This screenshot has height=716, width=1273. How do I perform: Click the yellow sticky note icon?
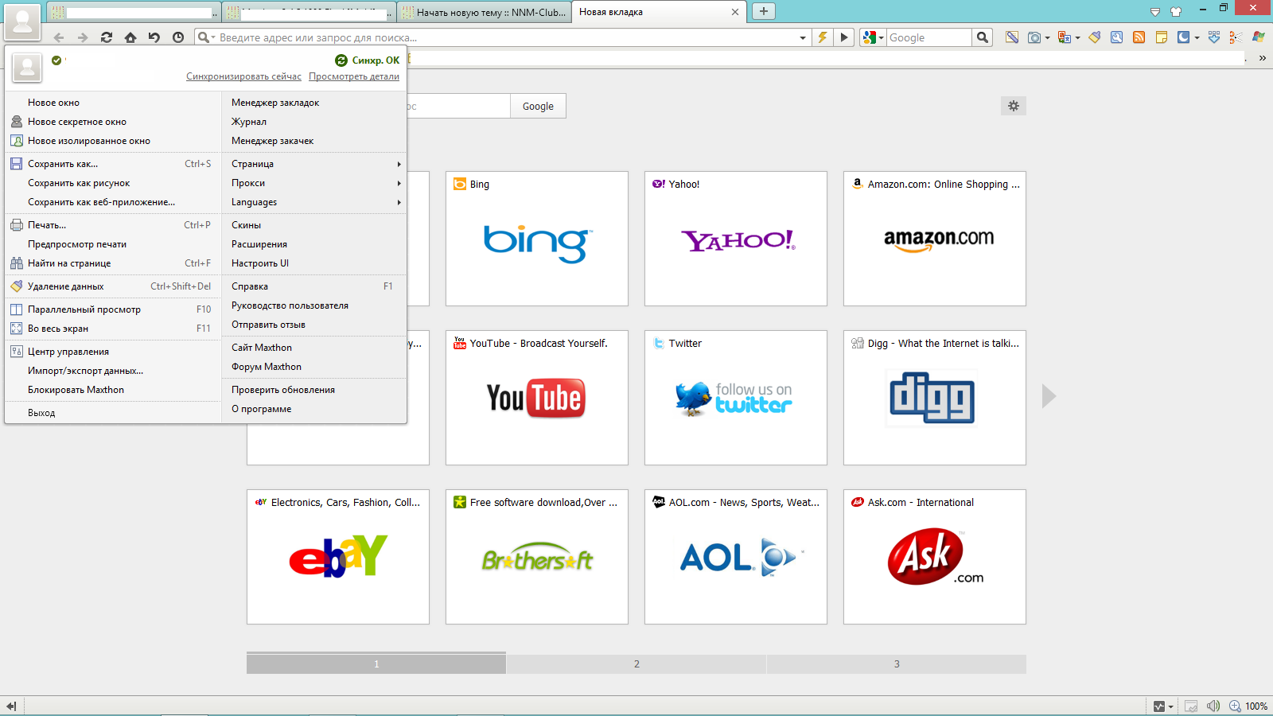click(x=1162, y=37)
